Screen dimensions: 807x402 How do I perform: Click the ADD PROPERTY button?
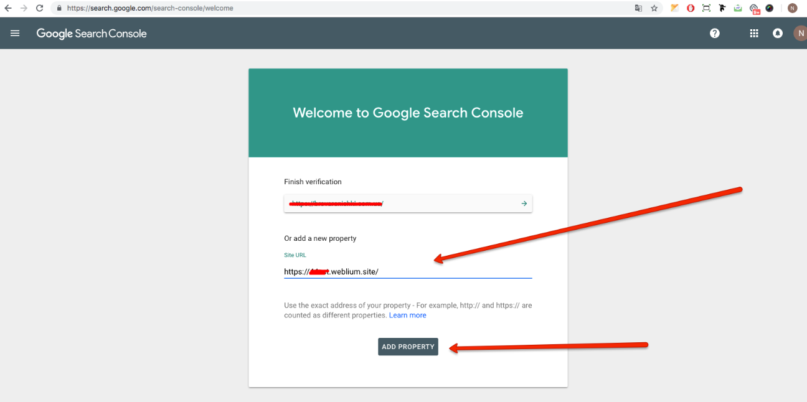(408, 347)
